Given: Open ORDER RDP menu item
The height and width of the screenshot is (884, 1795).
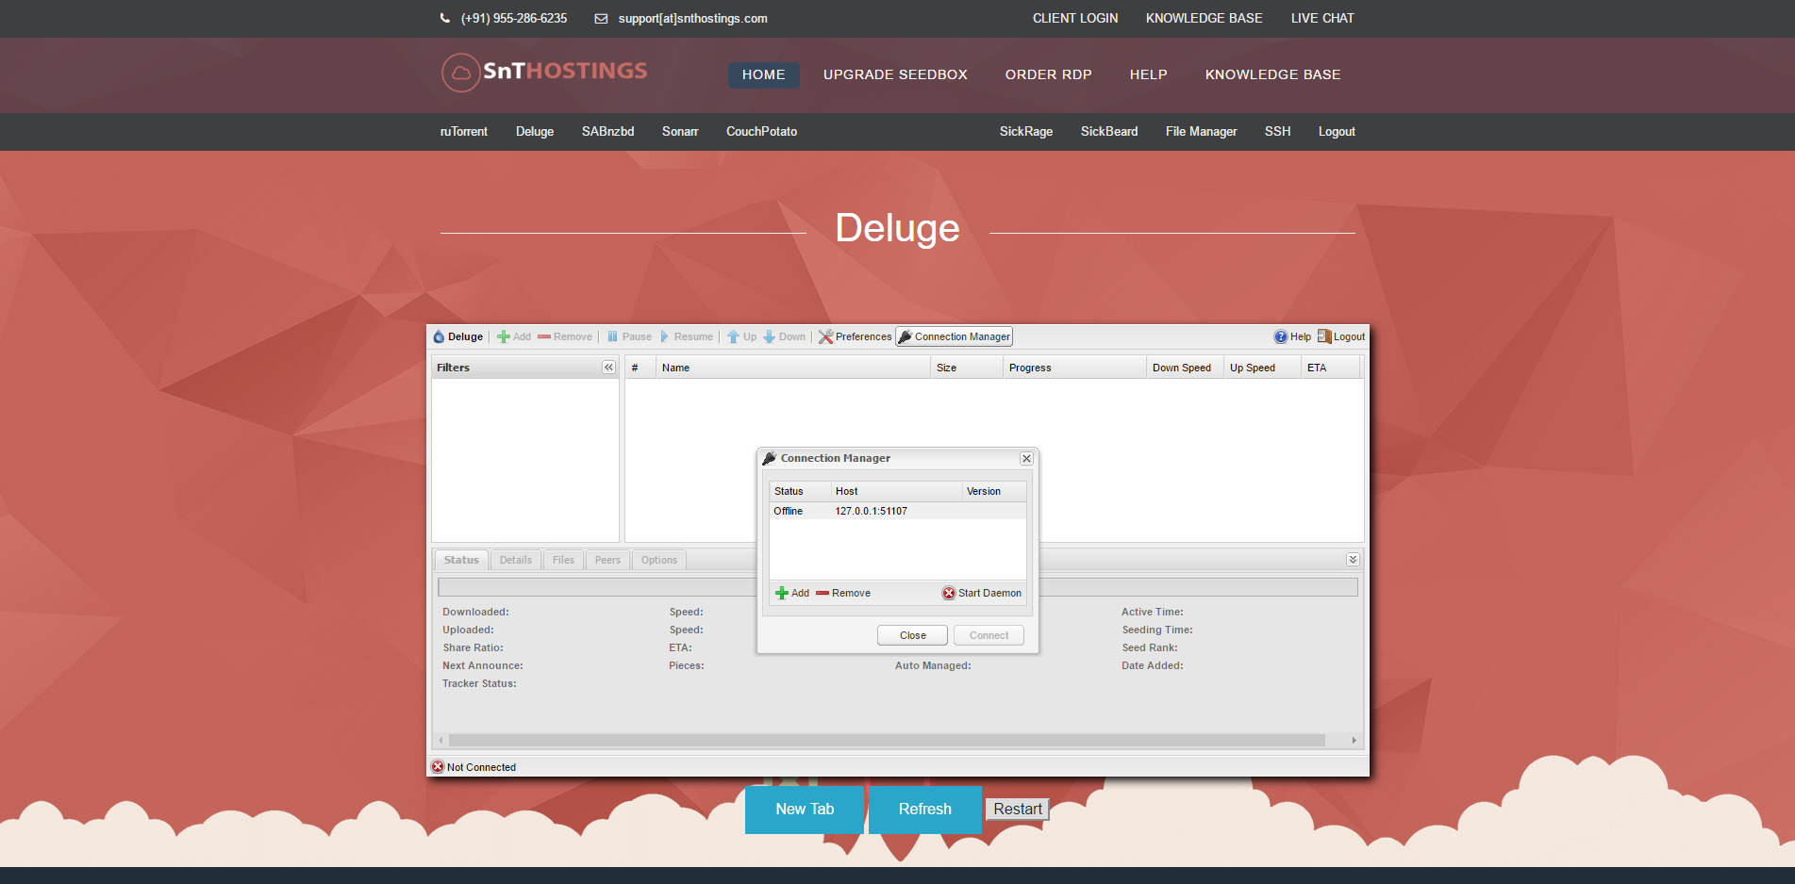Looking at the screenshot, I should point(1048,74).
